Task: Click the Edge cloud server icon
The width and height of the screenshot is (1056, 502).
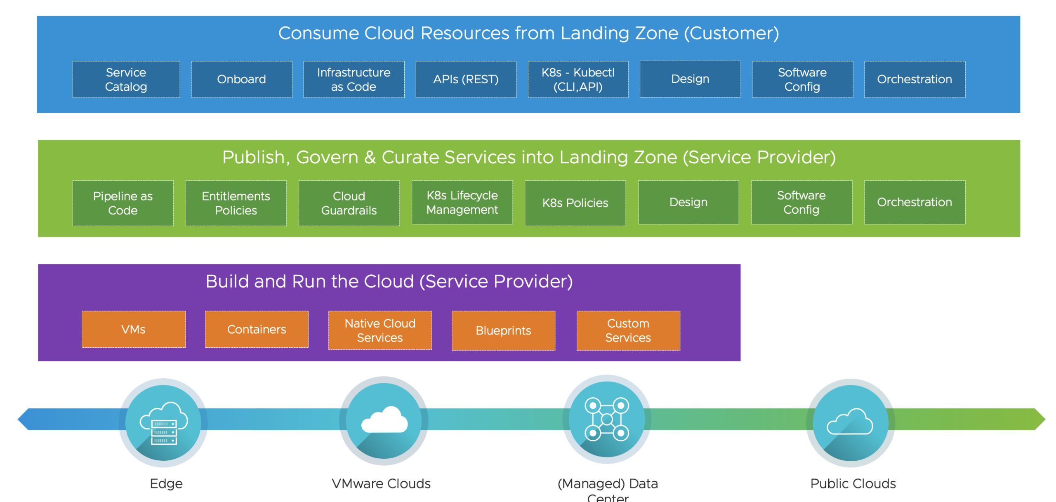Action: (x=163, y=422)
